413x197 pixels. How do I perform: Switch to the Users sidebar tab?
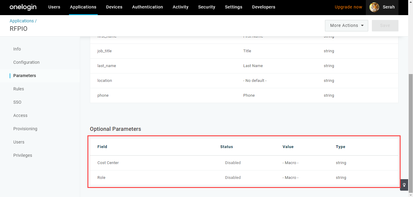19,142
